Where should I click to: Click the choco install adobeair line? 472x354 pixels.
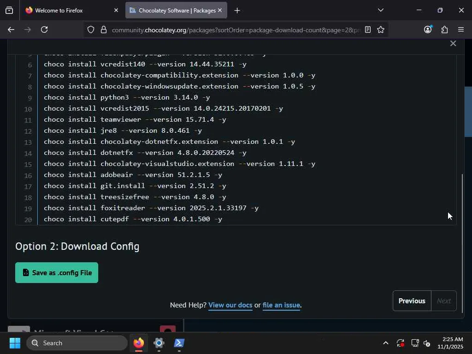133,175
